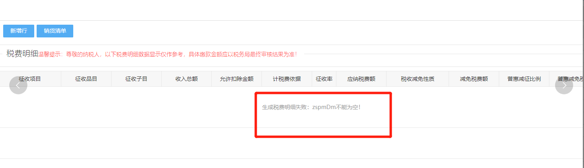Select the 普惠减征比例 column header

pos(524,79)
